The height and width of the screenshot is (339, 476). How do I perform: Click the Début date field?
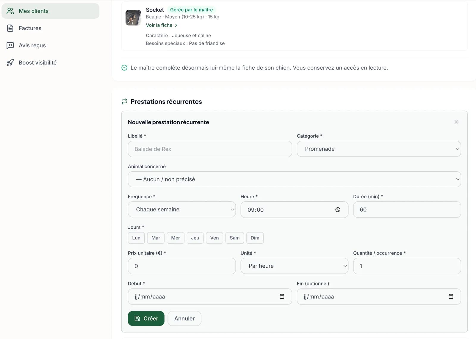tap(210, 296)
